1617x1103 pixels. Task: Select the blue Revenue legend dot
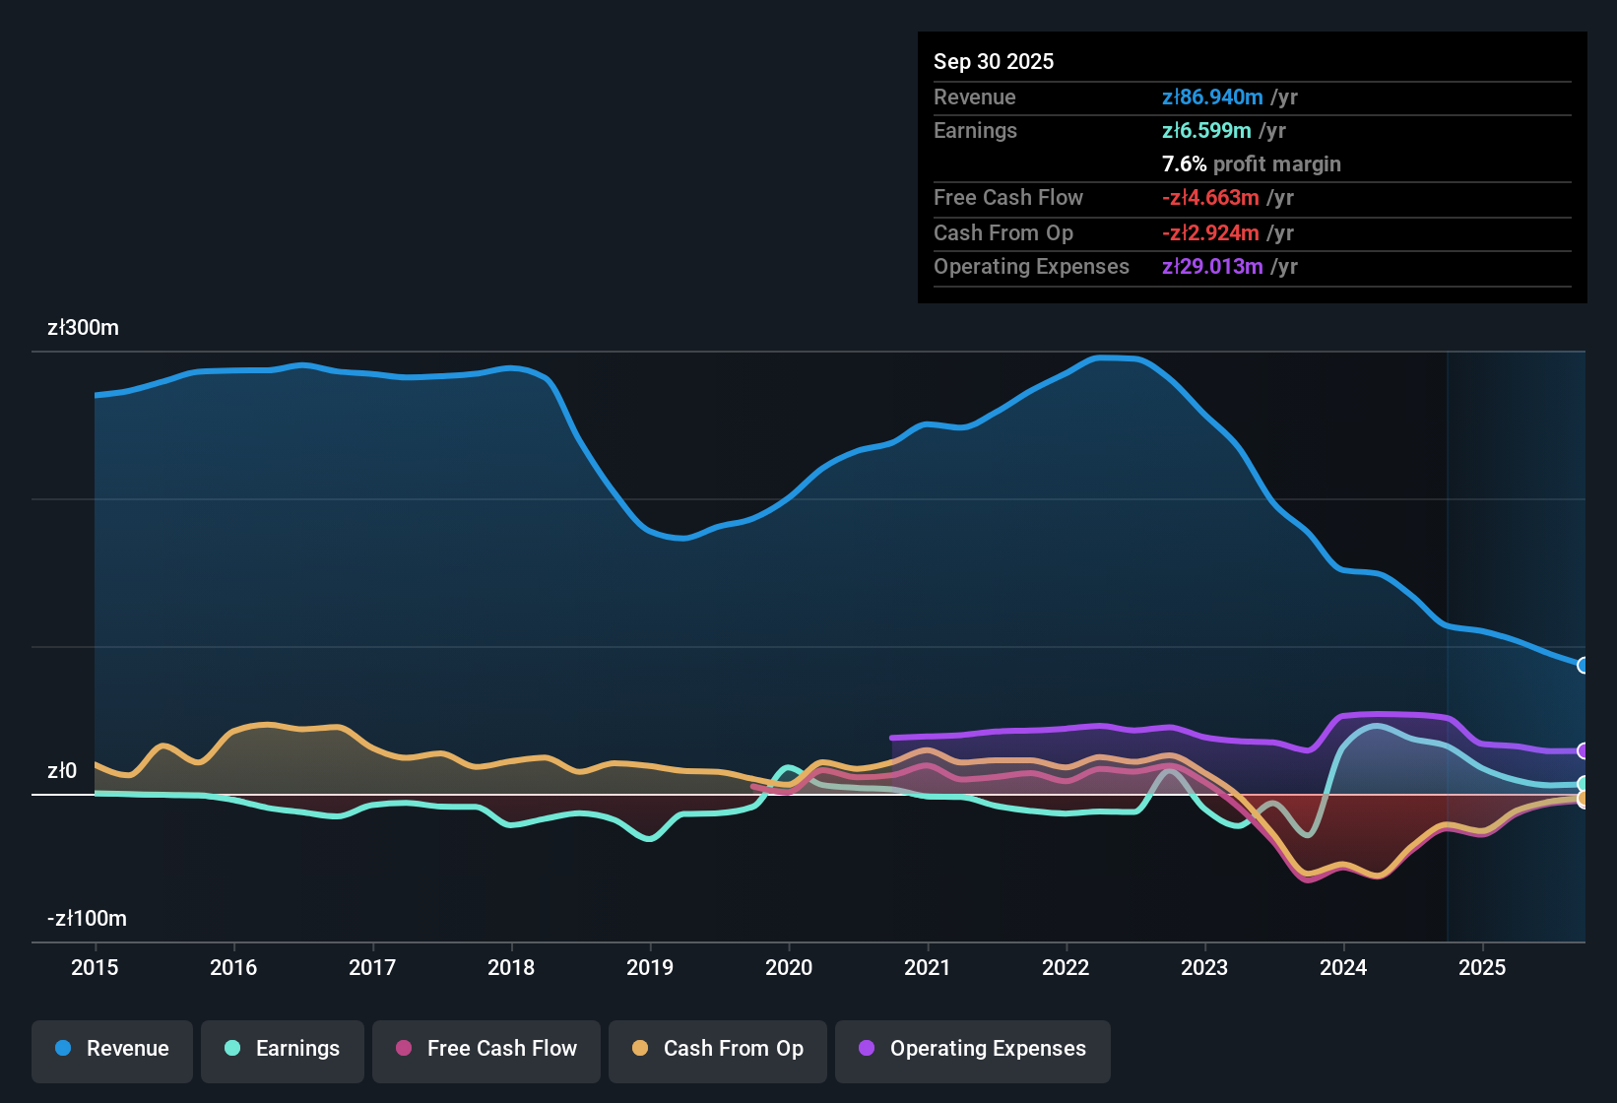tap(63, 1049)
